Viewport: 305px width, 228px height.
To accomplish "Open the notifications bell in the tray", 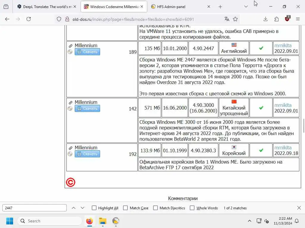I will point(297,221).
